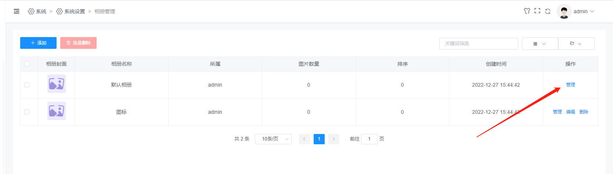Click the 默认相册 cover thumbnail
613x174 pixels.
57,84
